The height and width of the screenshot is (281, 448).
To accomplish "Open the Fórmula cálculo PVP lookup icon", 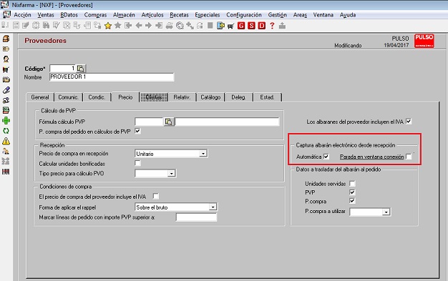I will click(x=169, y=122).
